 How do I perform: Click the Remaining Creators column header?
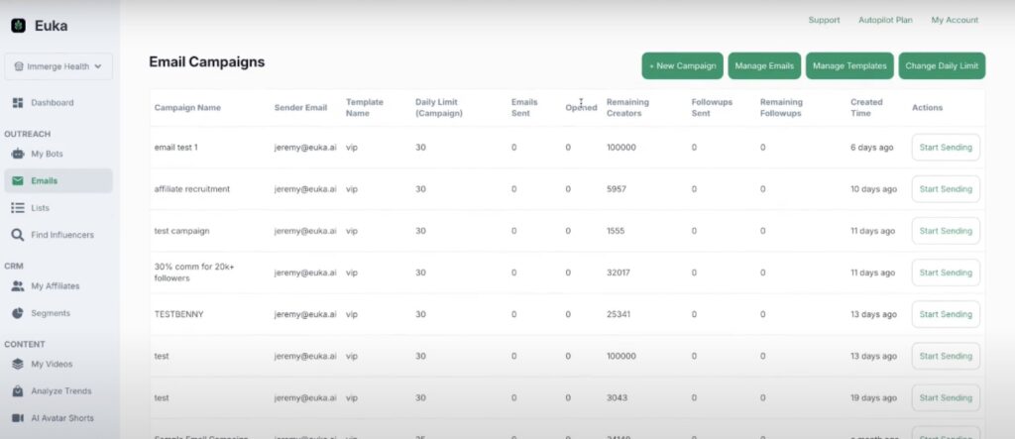627,107
